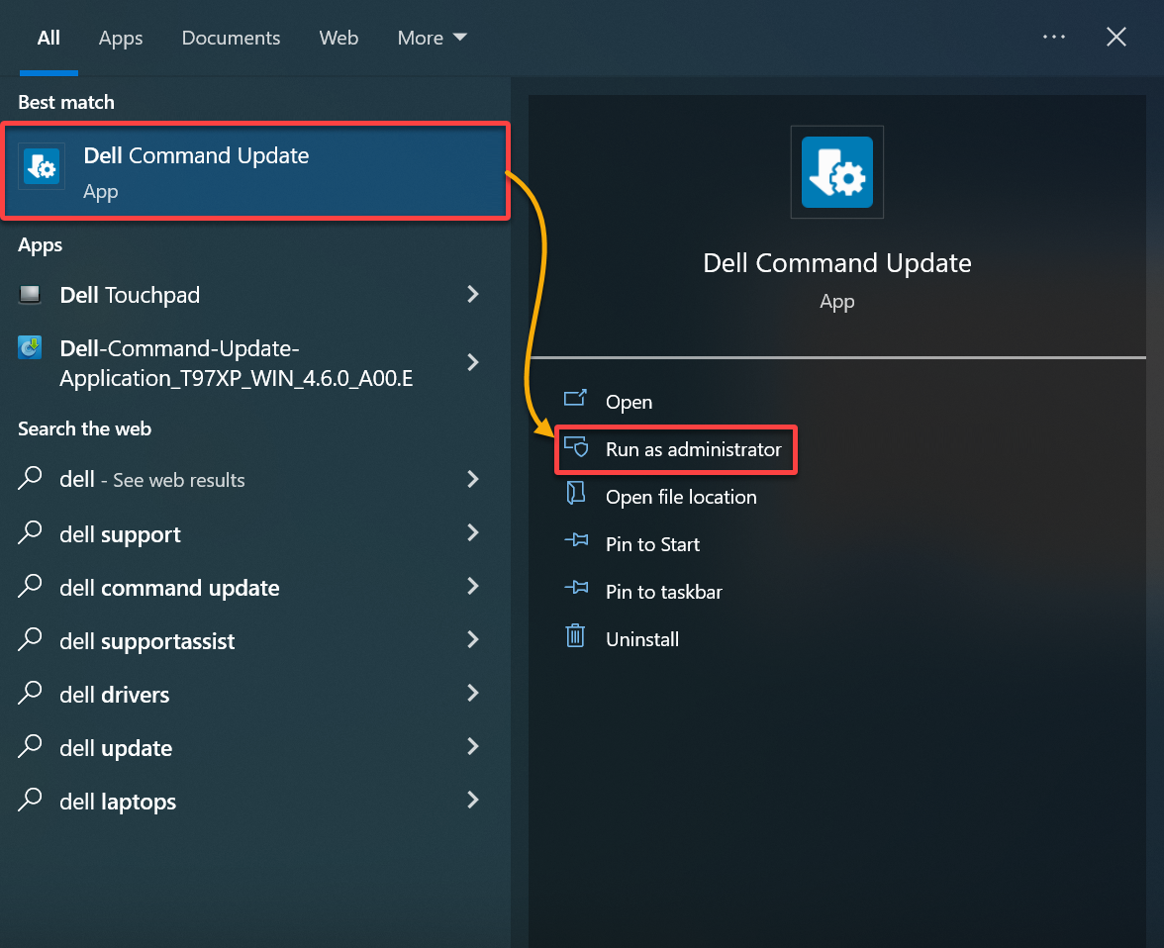Click dell supportassist web suggestion text

pyautogui.click(x=146, y=641)
